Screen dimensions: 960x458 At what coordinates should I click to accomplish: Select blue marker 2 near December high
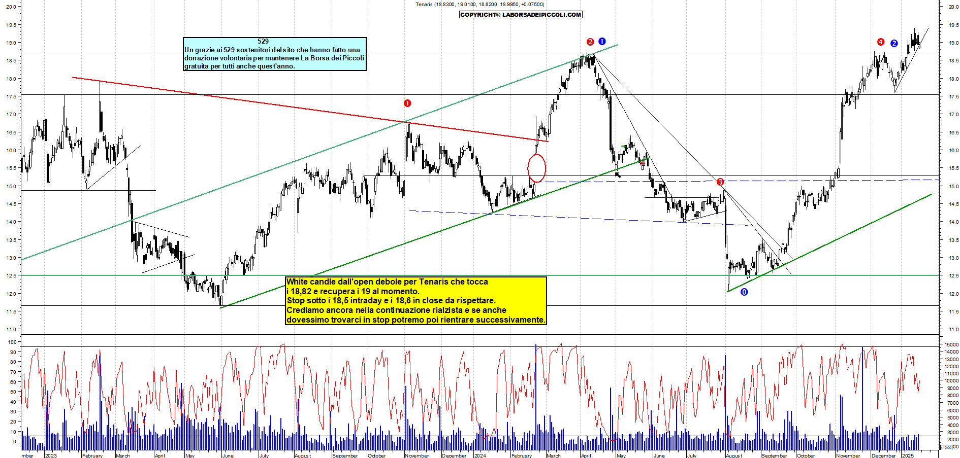pos(894,44)
